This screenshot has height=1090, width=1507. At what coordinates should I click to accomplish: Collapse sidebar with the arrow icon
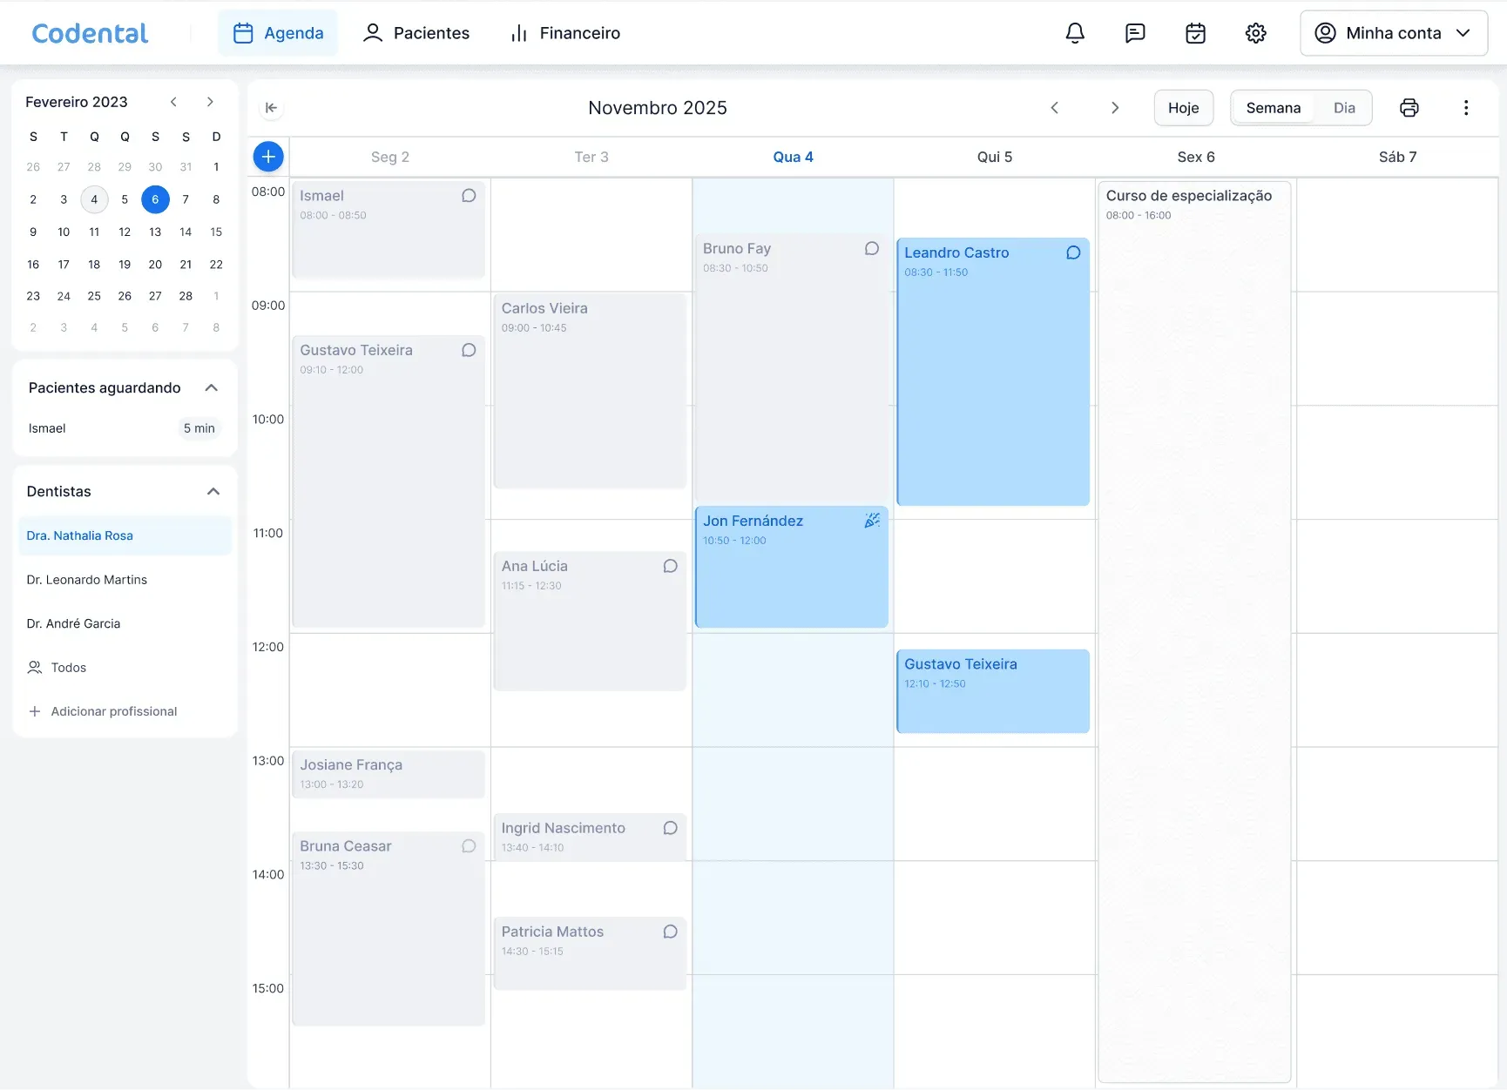click(271, 108)
